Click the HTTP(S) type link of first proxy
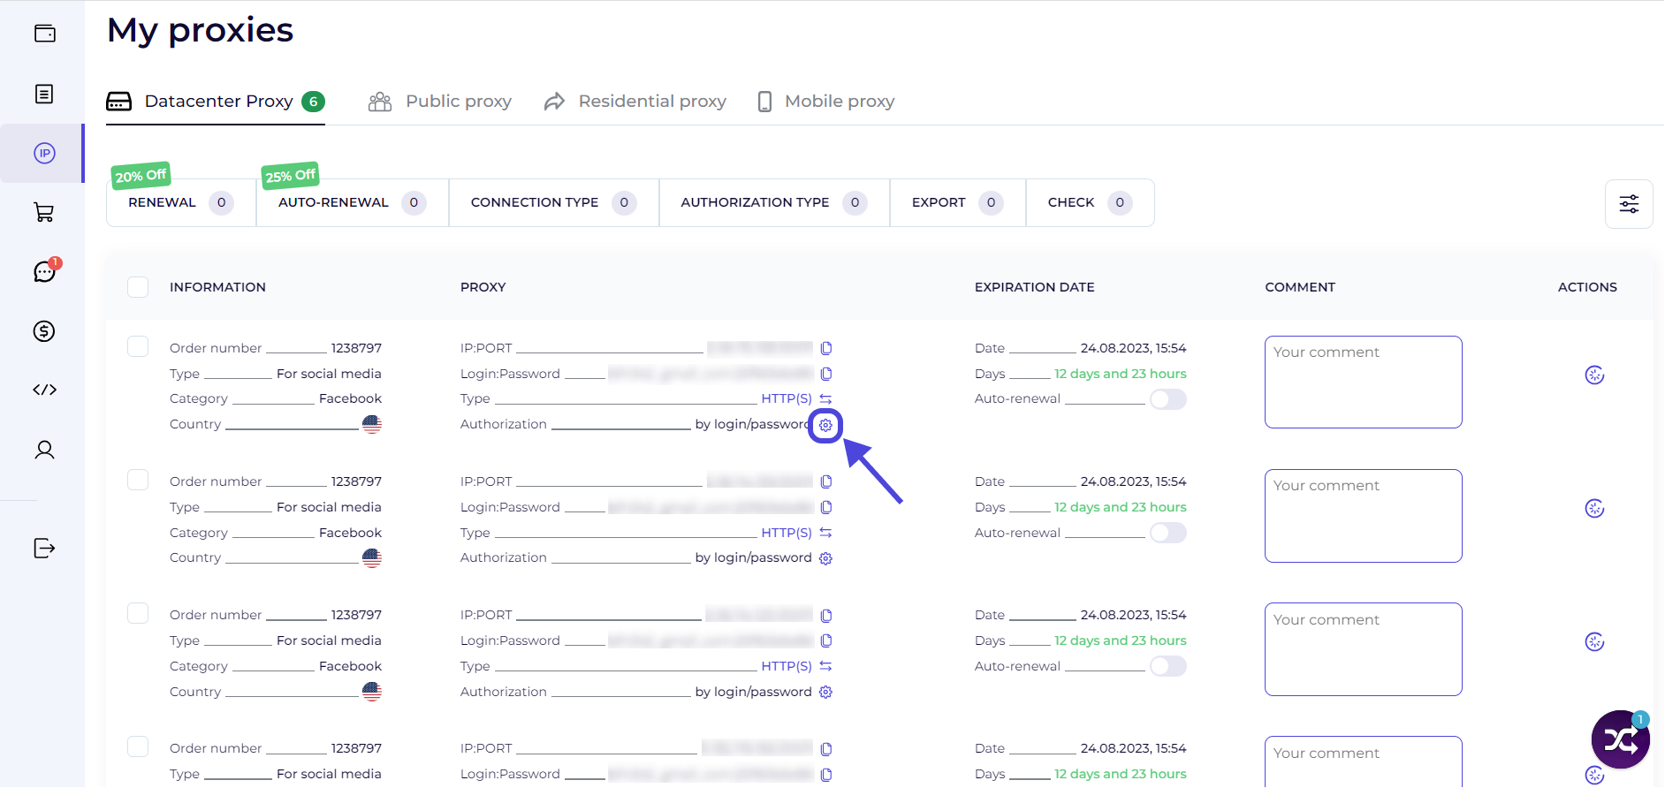Screen dimensions: 1665x788 pos(787,399)
